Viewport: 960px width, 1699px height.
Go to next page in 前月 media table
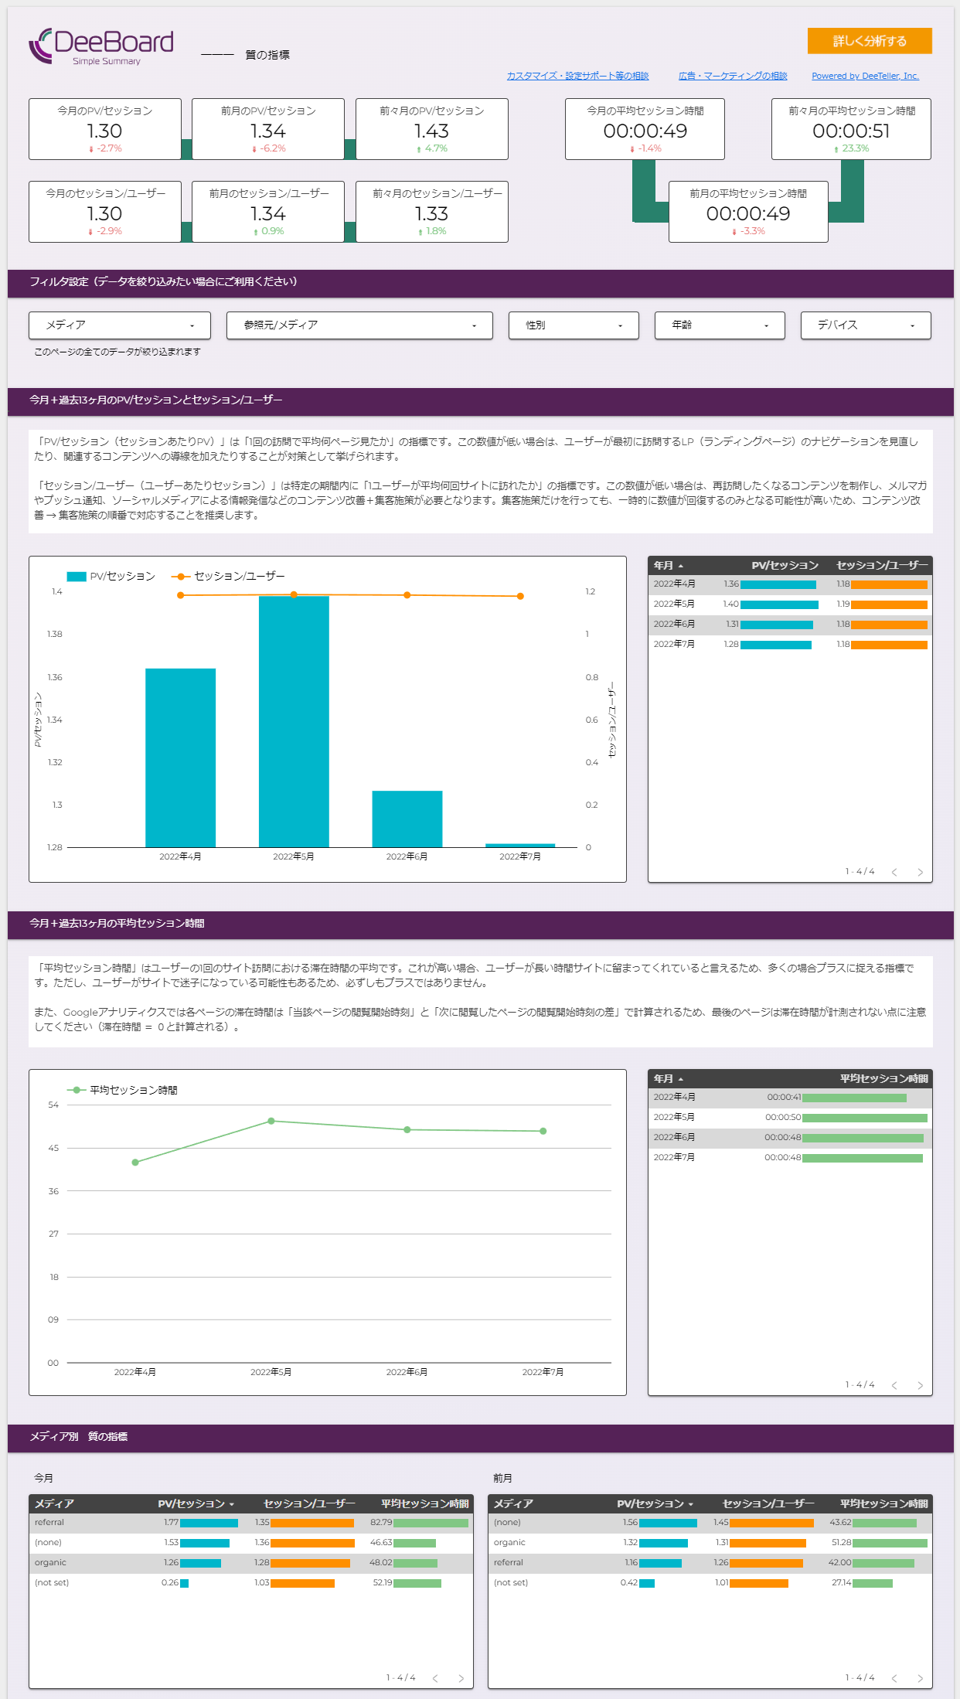[x=920, y=1678]
